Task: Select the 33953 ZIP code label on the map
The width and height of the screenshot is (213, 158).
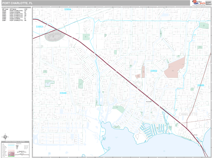Action: (39, 27)
